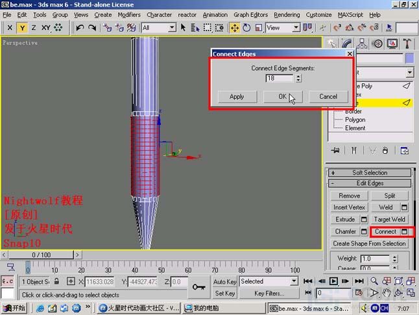
Task: Open the Modifiers menu
Action: click(x=129, y=15)
